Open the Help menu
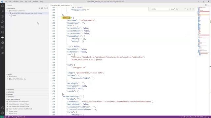Image resolution: width=211 pixels, height=118 pixels. 41,2
